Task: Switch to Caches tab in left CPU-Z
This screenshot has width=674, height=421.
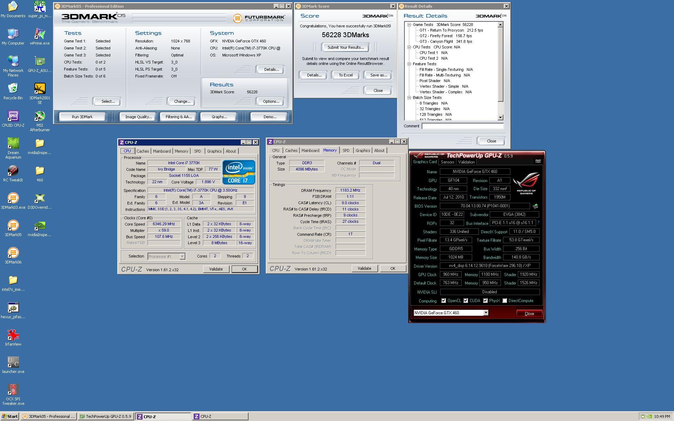Action: click(x=143, y=151)
